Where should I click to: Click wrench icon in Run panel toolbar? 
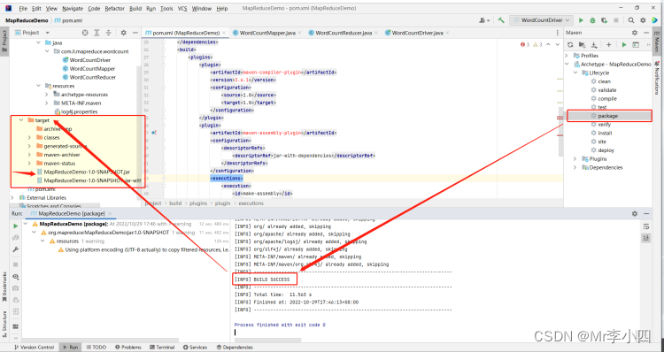[x=16, y=249]
